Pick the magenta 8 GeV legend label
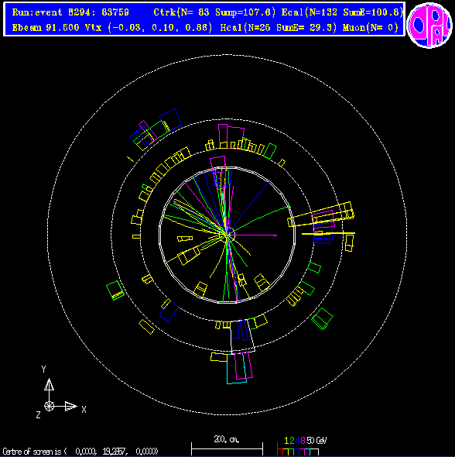Screen dimensions: 455x457 coord(303,441)
